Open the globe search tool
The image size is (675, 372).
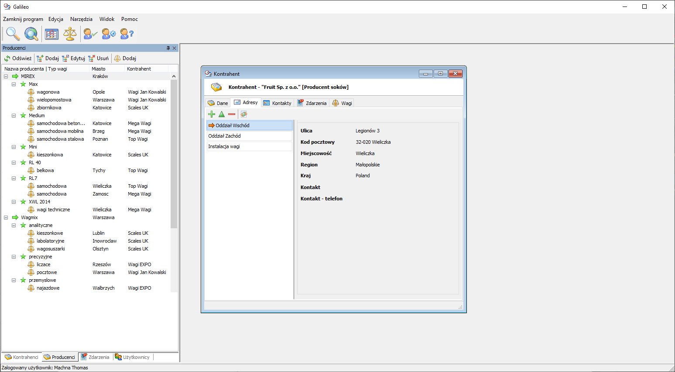point(31,34)
